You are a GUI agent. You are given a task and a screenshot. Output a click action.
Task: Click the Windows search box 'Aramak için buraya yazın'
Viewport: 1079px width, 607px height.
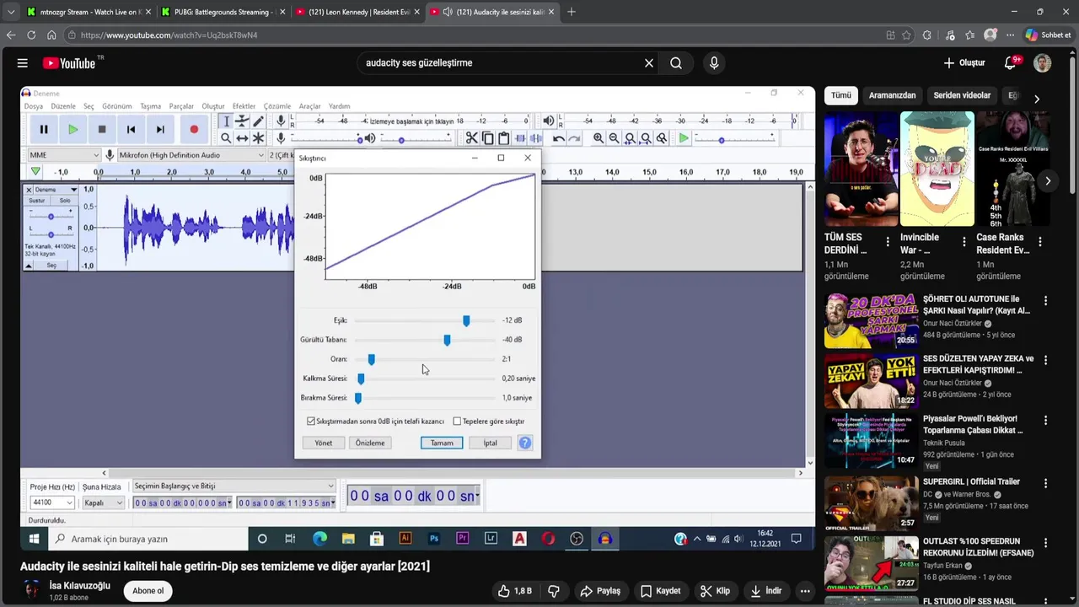click(x=148, y=539)
